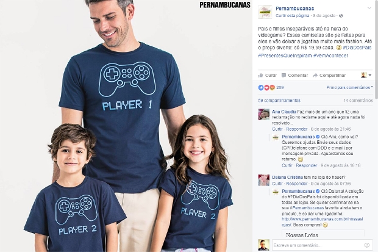Open the Principais comentários sorting dropdown

click(349, 87)
